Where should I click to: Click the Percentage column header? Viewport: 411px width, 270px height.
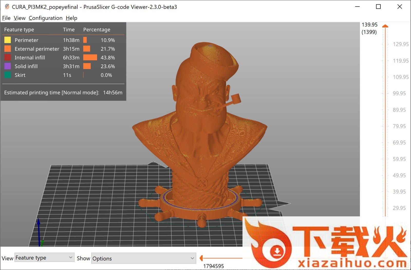[97, 30]
